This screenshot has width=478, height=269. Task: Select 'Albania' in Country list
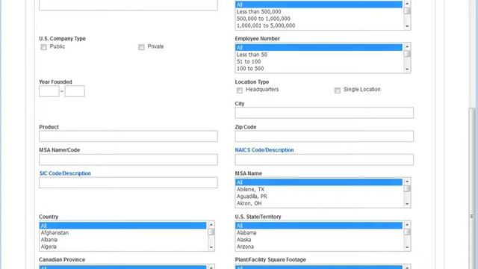point(122,240)
